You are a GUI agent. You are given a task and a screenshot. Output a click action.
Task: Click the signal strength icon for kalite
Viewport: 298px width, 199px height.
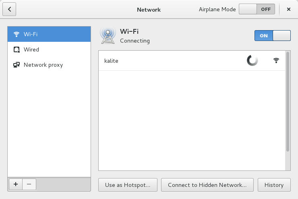pos(276,61)
